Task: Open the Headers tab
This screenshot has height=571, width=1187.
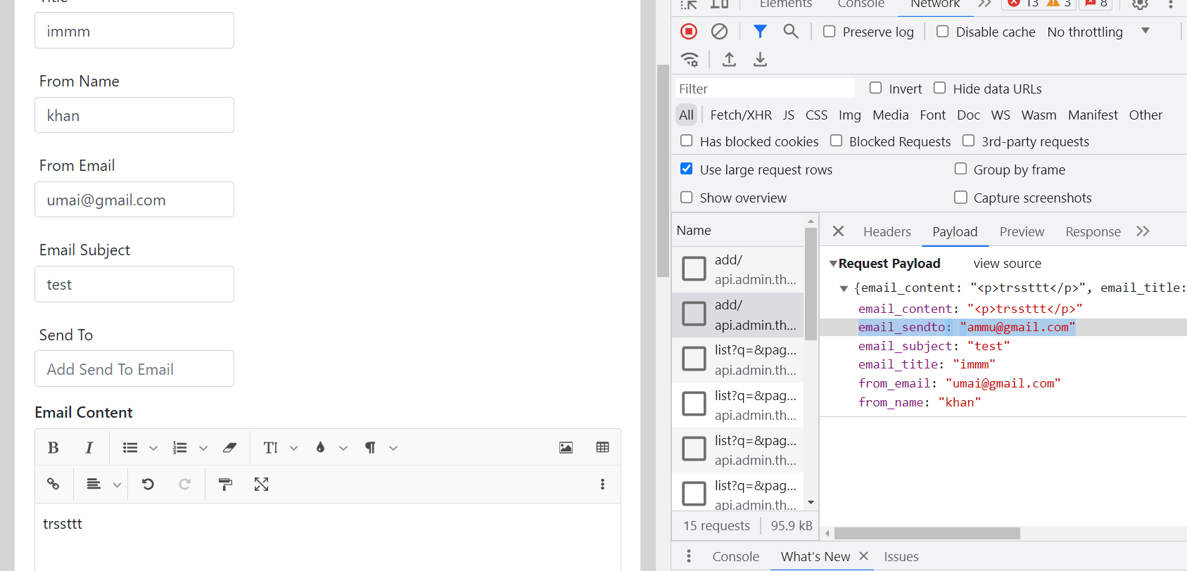Action: (887, 231)
